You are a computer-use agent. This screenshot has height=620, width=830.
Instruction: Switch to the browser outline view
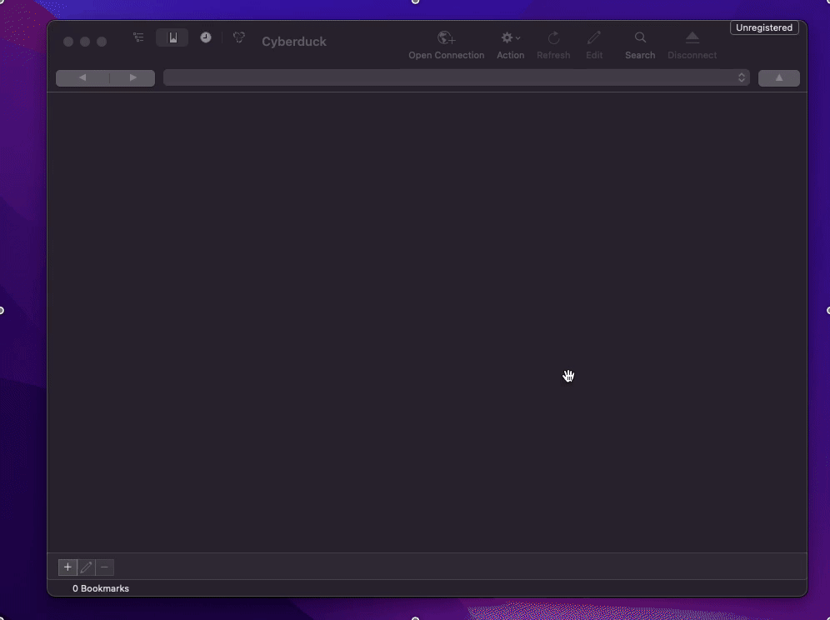(139, 37)
